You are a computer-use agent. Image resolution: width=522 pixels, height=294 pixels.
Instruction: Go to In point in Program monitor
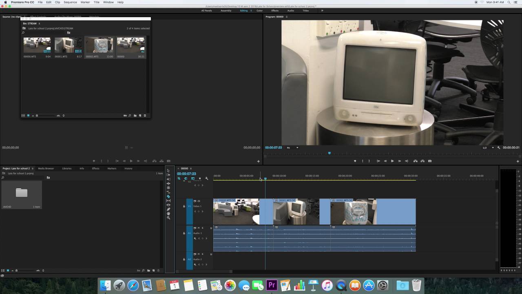coord(378,161)
